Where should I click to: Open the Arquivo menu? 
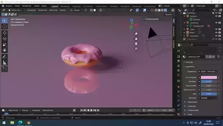coord(9,6)
